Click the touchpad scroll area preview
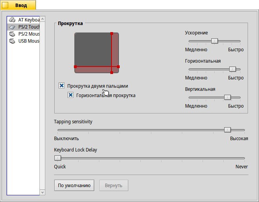The width and height of the screenshot is (259, 202). coord(97,53)
